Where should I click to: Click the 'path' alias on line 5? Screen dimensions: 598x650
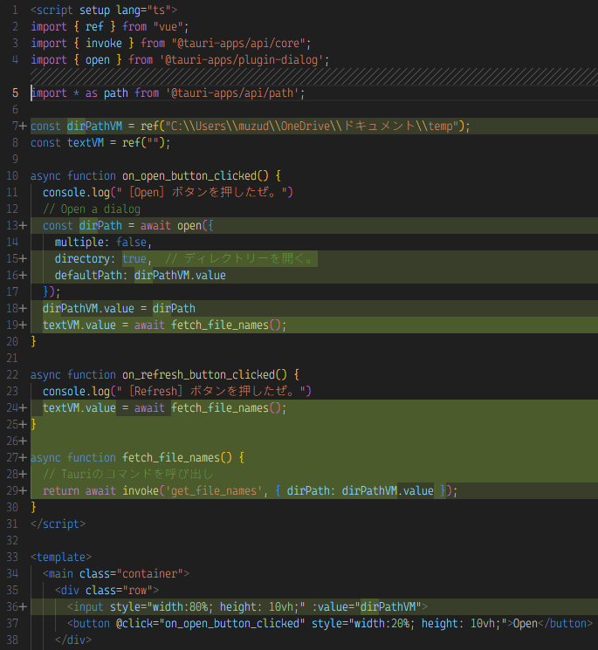[116, 92]
